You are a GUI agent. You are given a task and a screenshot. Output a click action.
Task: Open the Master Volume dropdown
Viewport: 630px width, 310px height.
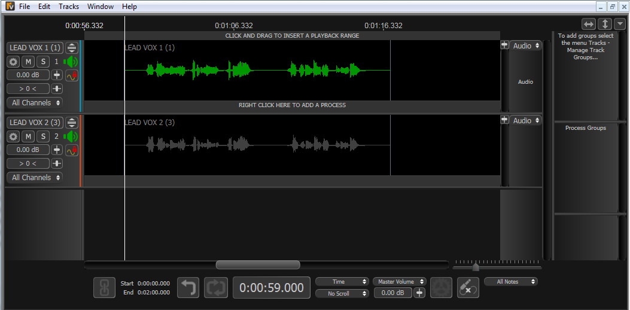[x=399, y=282]
